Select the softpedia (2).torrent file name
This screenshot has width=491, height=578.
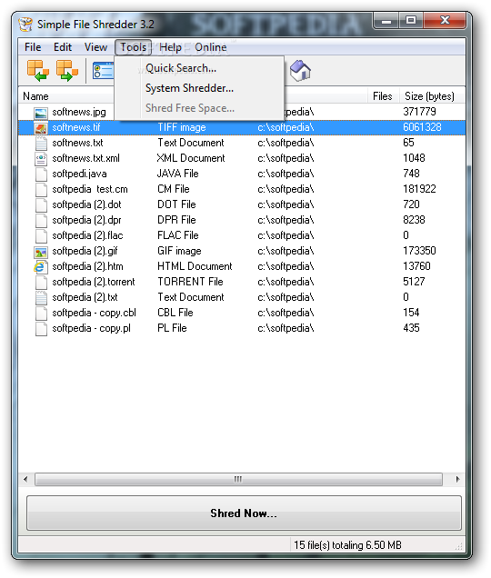click(94, 283)
